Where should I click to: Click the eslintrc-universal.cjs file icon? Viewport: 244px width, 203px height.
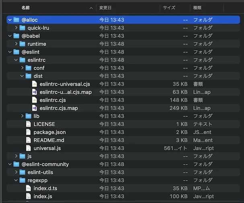35,84
